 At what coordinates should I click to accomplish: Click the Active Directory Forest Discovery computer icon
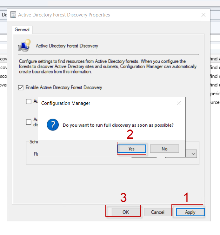click(24, 46)
